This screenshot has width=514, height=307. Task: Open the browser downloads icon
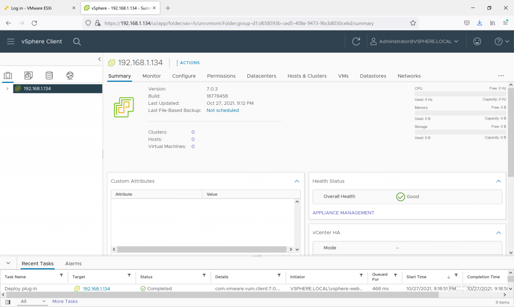pyautogui.click(x=479, y=23)
